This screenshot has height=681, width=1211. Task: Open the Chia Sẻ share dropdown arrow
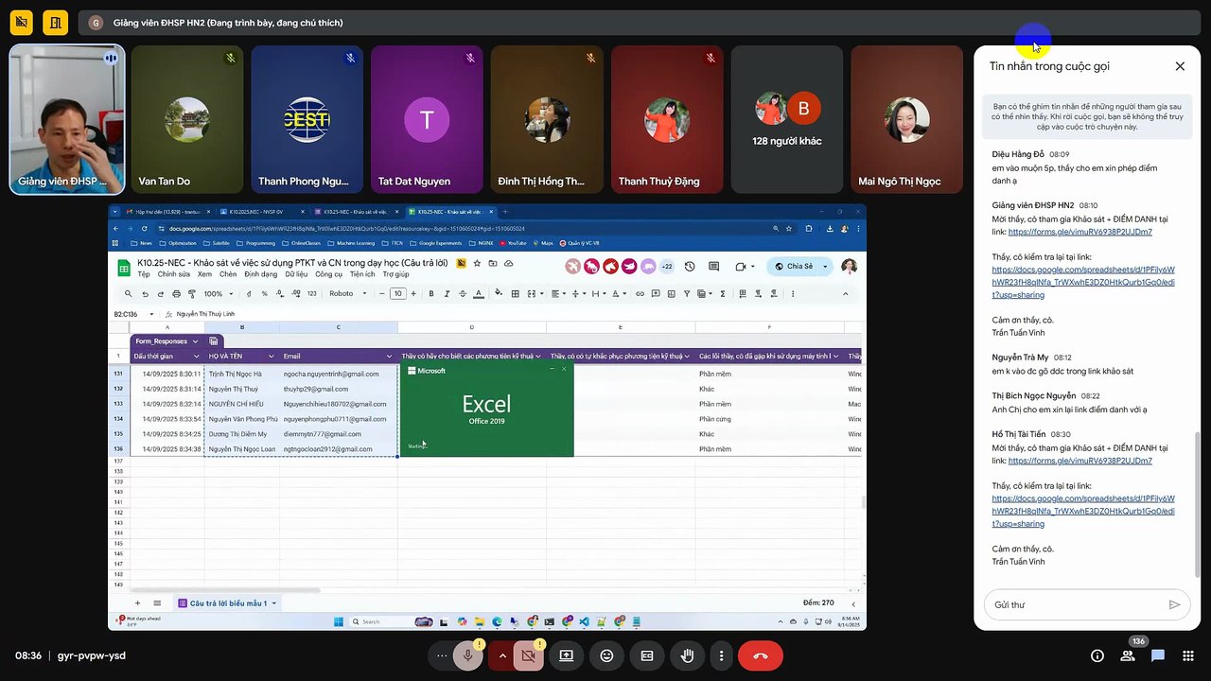[825, 267]
